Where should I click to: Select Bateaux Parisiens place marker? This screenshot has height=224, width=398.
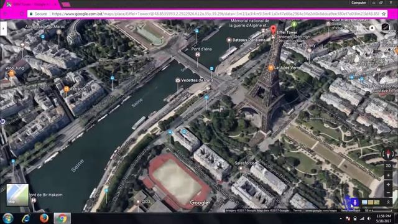(229, 40)
